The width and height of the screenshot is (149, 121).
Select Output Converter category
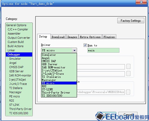pos(19,38)
